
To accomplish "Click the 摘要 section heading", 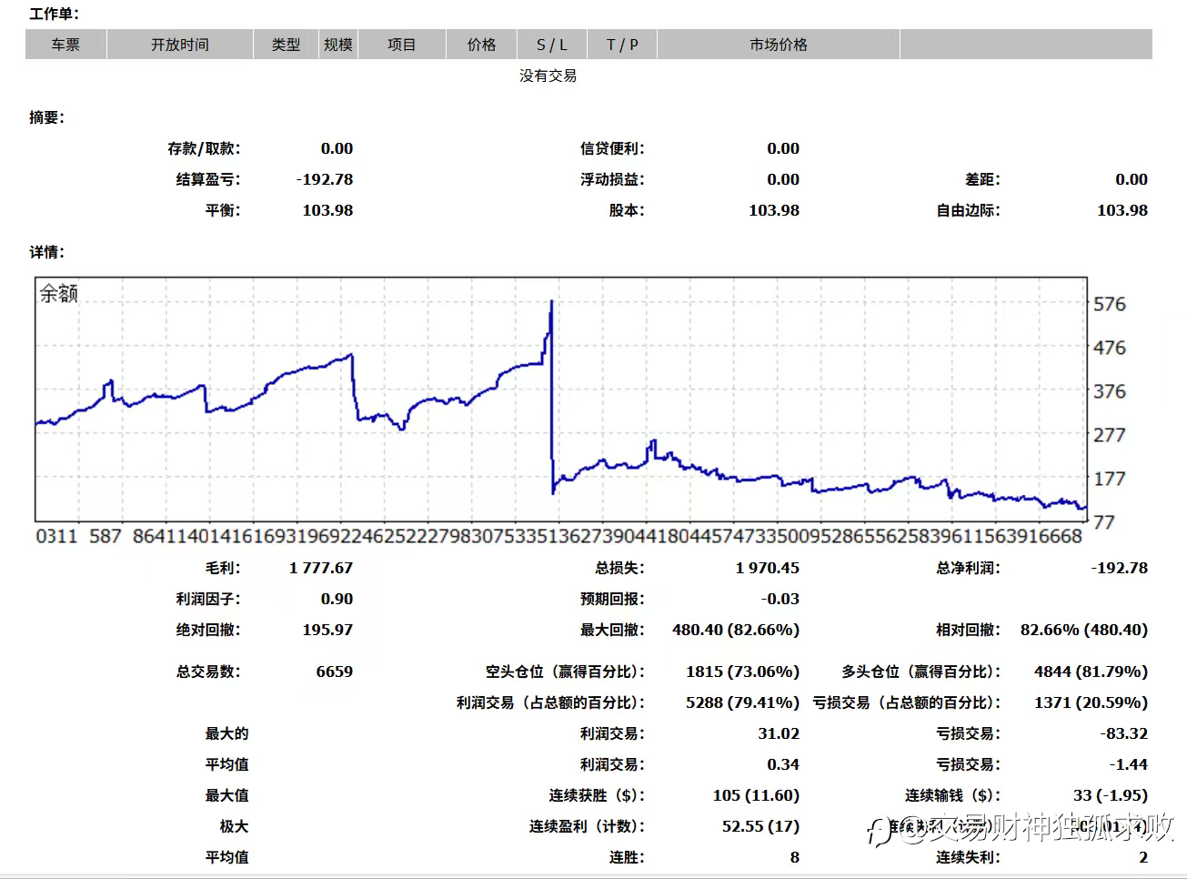I will pos(47,117).
